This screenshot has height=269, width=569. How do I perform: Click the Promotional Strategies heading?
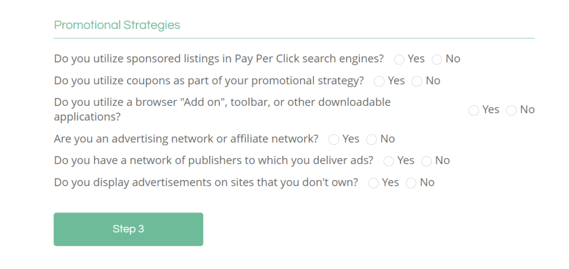coord(117,25)
